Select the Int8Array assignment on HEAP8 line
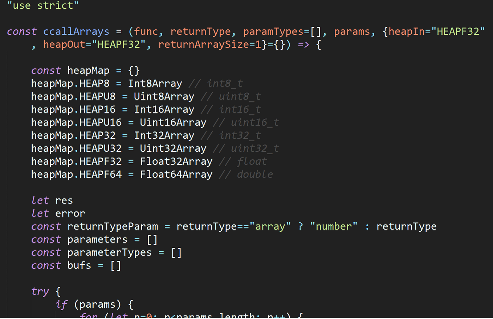The height and width of the screenshot is (319, 493). point(155,83)
